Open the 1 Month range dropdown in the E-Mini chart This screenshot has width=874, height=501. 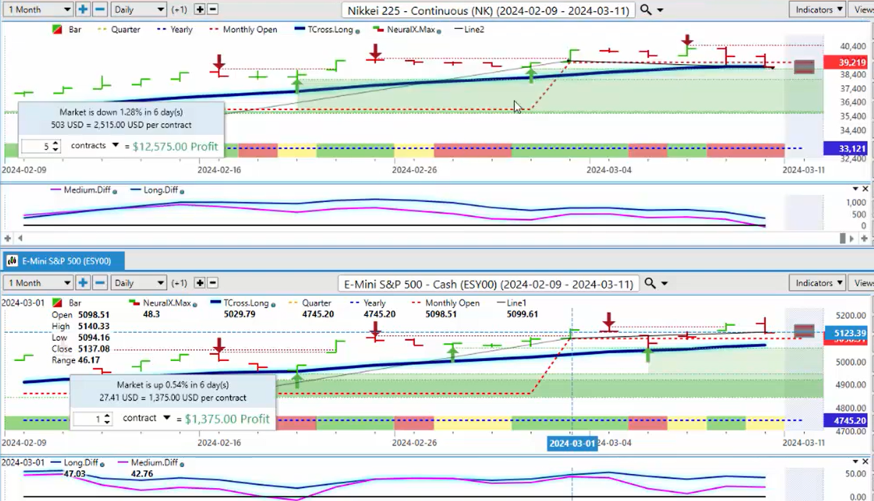point(38,283)
